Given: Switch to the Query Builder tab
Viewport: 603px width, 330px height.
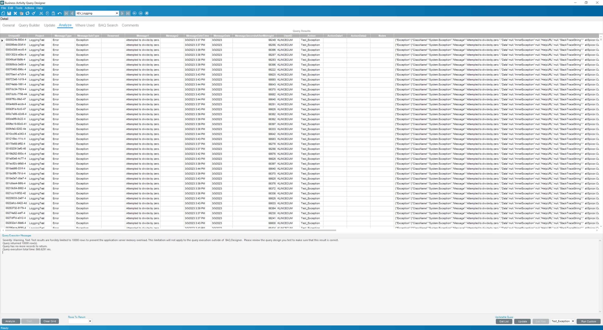Looking at the screenshot, I should point(29,25).
